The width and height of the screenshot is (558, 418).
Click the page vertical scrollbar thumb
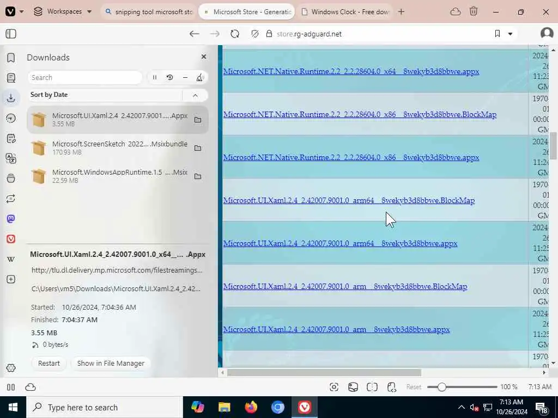pyautogui.click(x=554, y=146)
